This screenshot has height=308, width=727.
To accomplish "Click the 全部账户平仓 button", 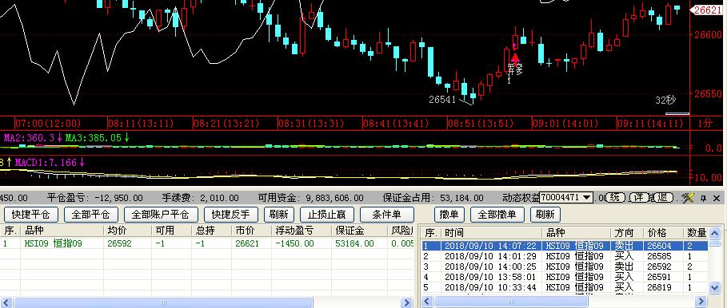I will (161, 215).
